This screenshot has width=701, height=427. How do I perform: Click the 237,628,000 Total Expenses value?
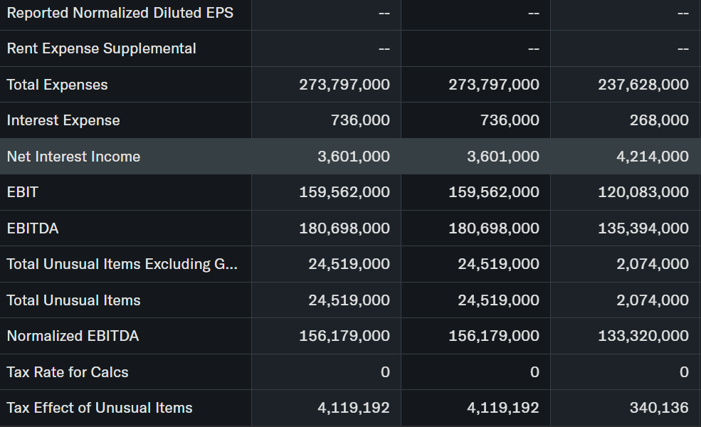(x=643, y=85)
